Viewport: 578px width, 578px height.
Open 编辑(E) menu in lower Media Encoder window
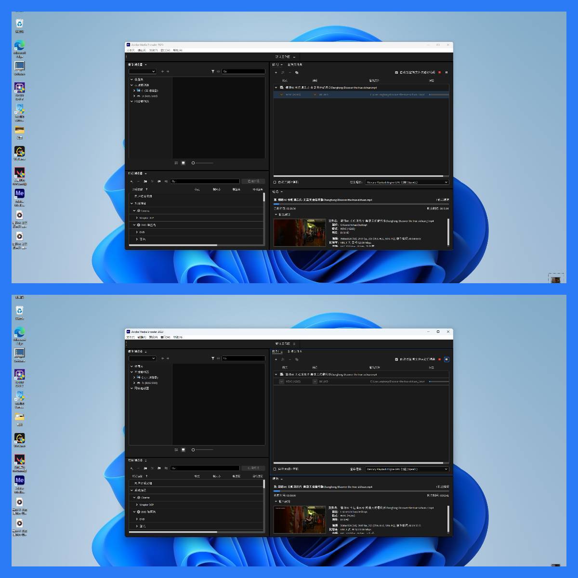[142, 337]
